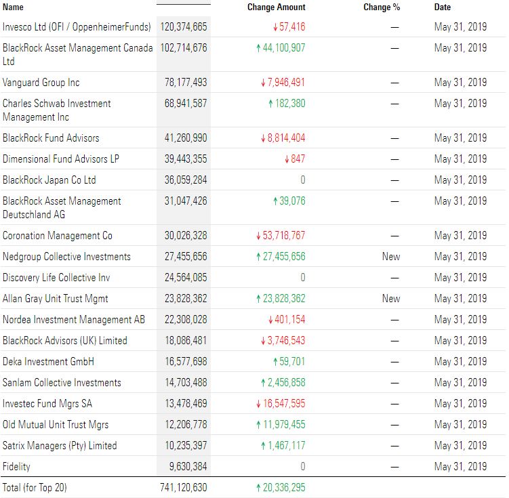Select Invesco Ltd (OFI / OppenheimerFunds) name
The width and height of the screenshot is (509, 498).
[77, 26]
